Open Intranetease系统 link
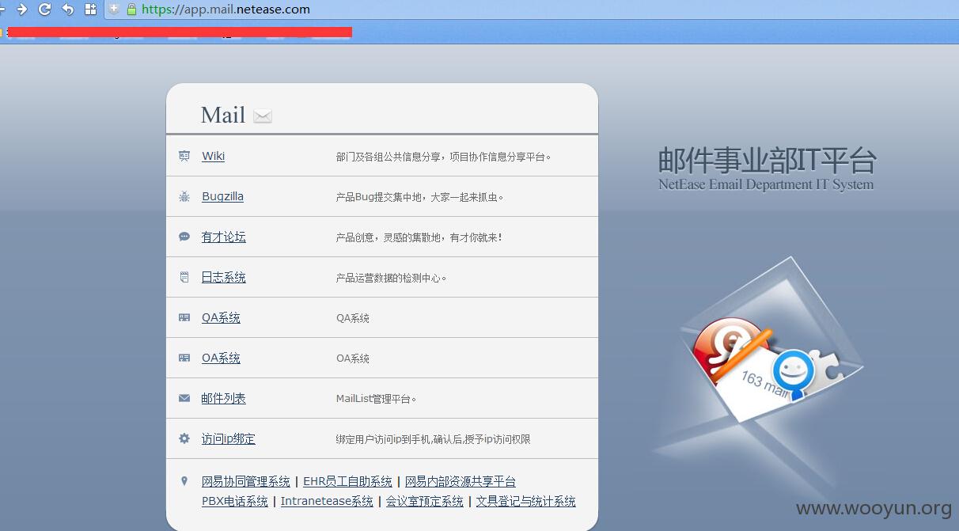The height and width of the screenshot is (531, 959). (x=327, y=501)
